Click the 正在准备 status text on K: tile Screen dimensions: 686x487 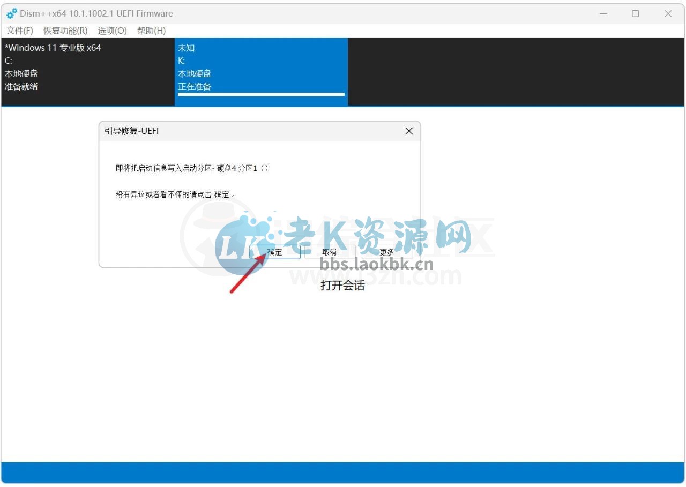pos(195,86)
